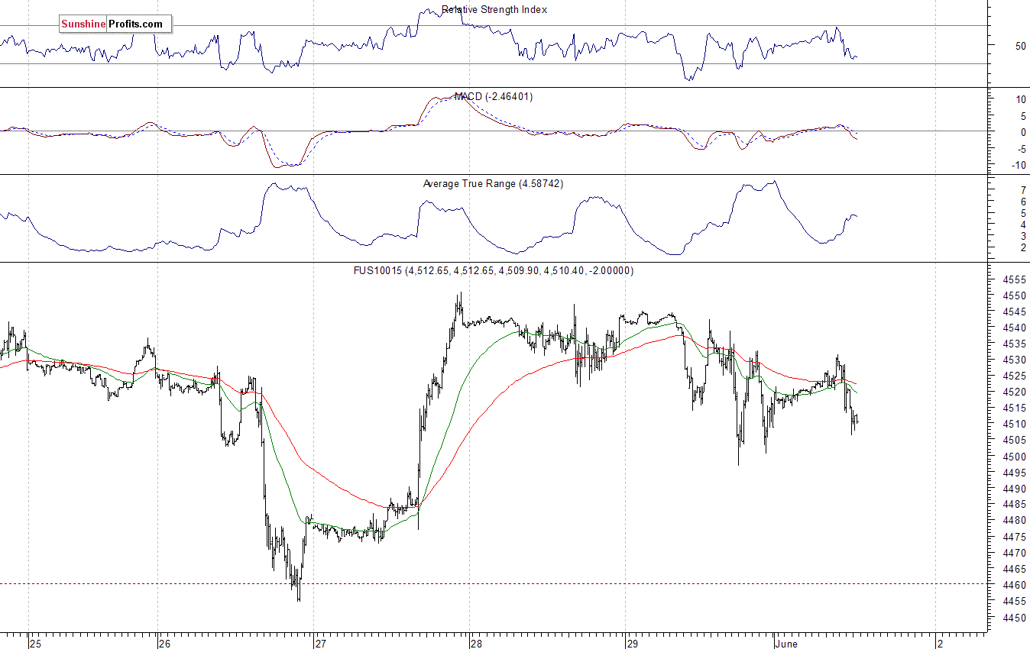Image resolution: width=1030 pixels, height=649 pixels.
Task: Select the Relative Strength Index title
Action: click(x=494, y=10)
